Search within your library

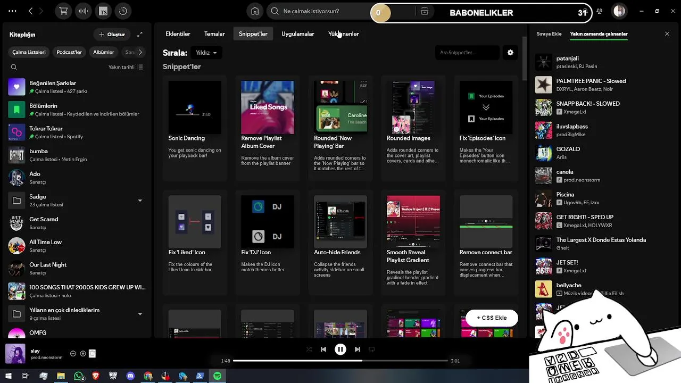coord(14,67)
